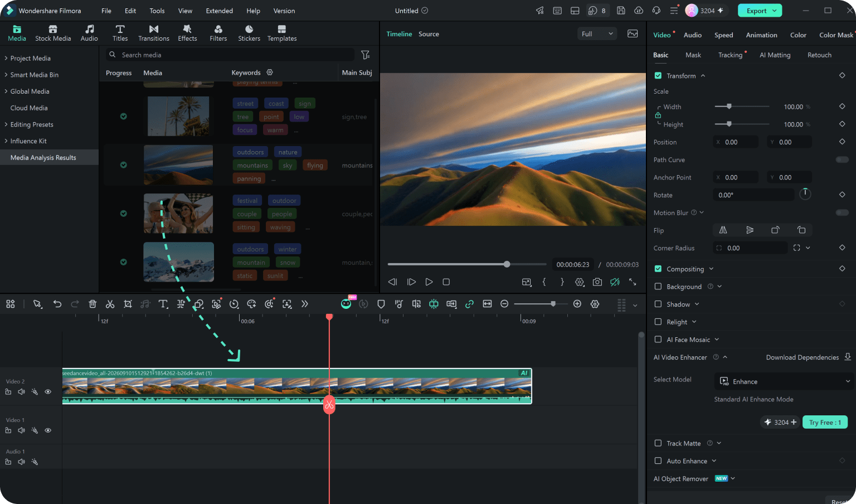
Task: Select the Text tool in timeline toolbar
Action: (163, 304)
